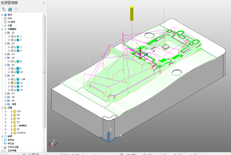Click the 参考线 pattern icon

[x=5, y=140]
